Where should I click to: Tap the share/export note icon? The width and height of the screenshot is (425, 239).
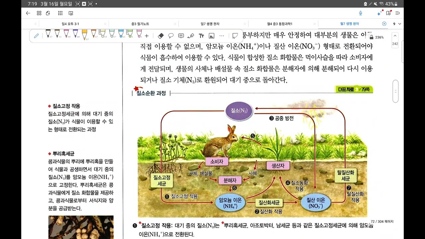click(48, 13)
